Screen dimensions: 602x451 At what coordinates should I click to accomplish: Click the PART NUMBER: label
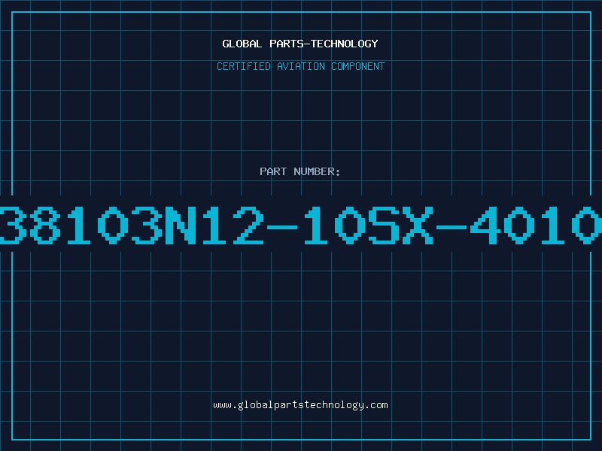[x=300, y=171]
